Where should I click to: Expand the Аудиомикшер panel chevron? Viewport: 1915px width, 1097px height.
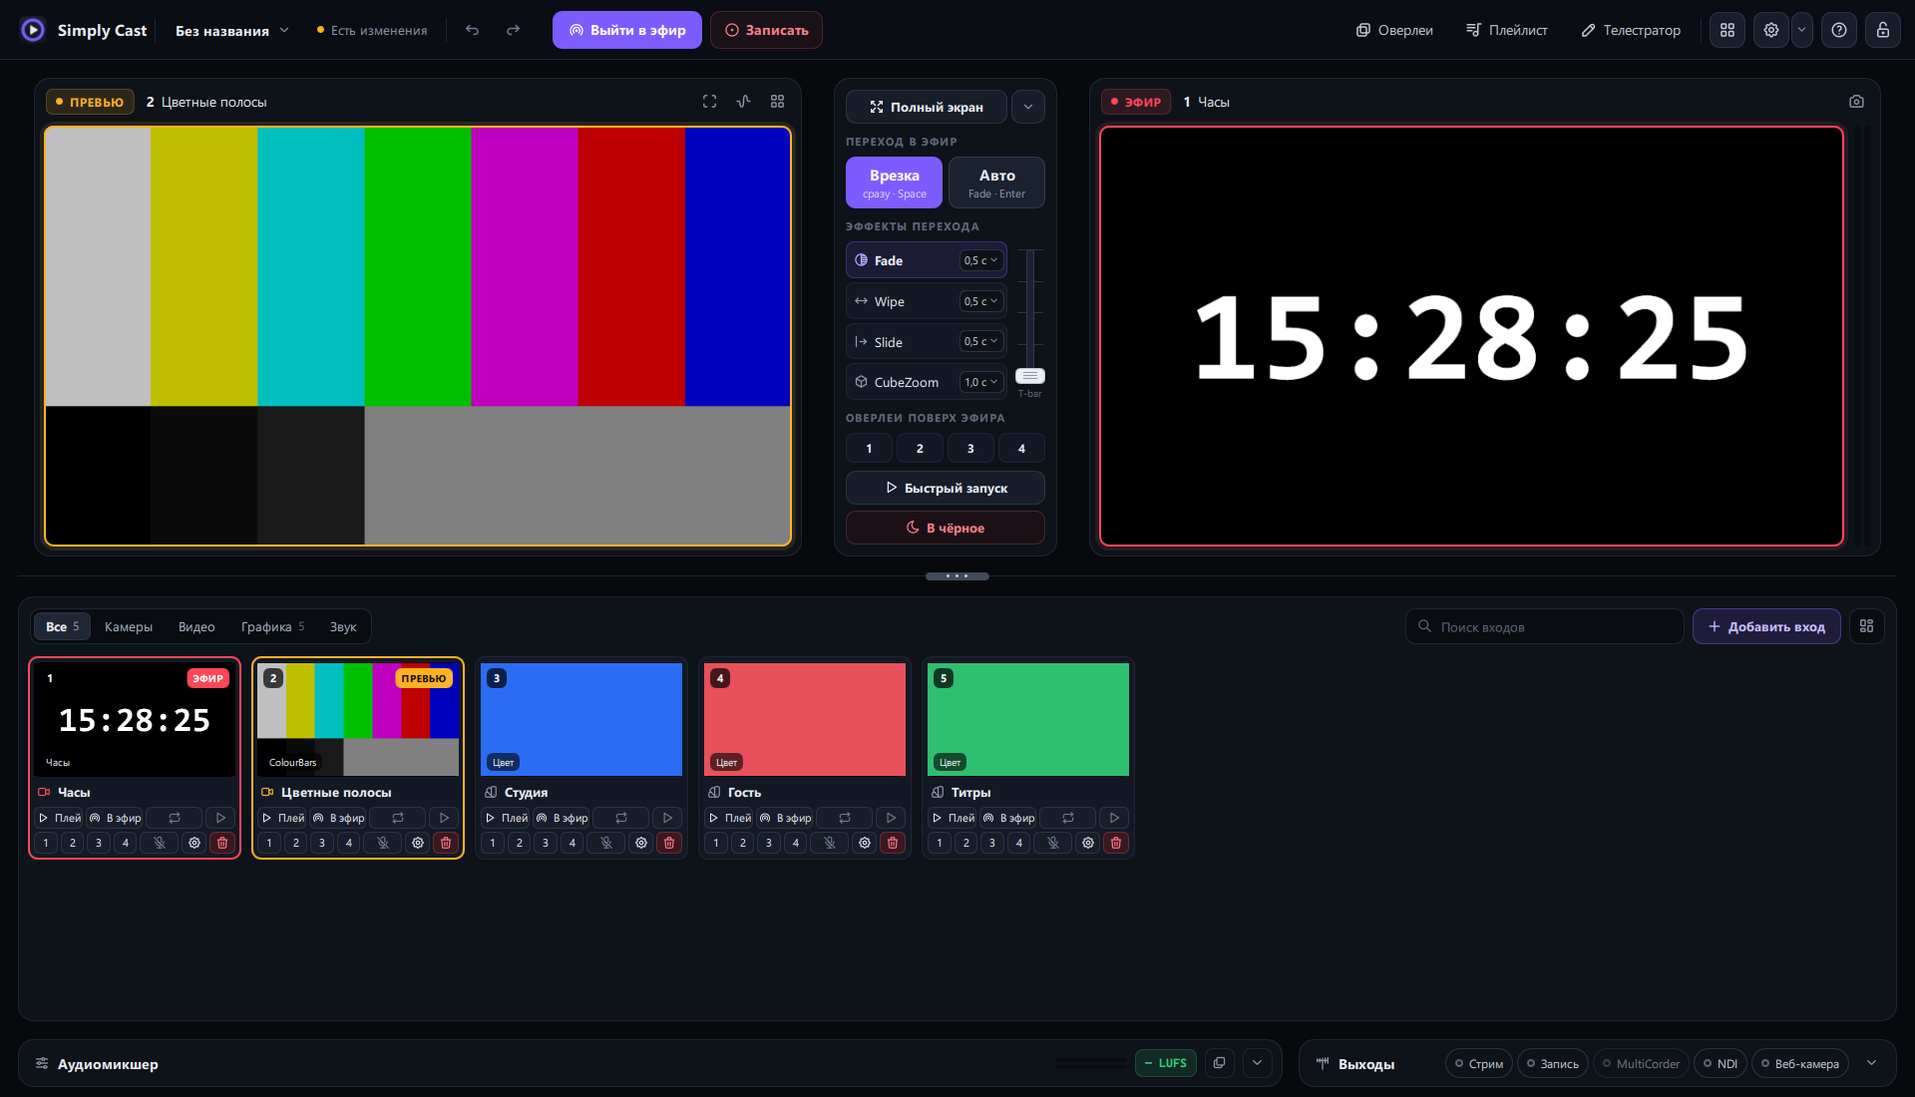[1258, 1063]
